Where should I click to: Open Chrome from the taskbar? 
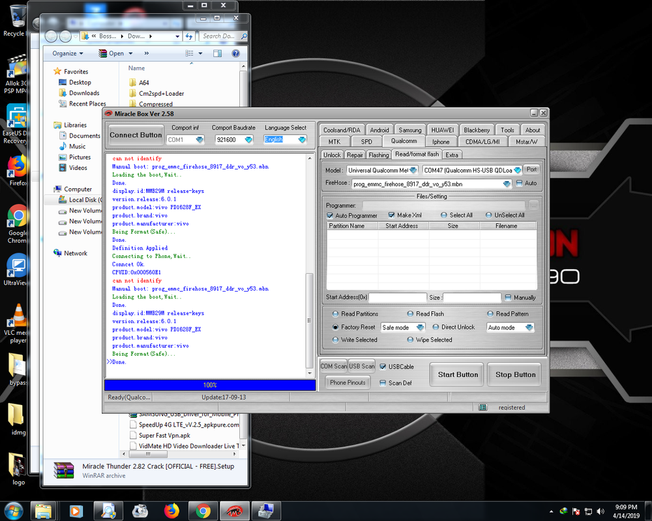pos(203,511)
